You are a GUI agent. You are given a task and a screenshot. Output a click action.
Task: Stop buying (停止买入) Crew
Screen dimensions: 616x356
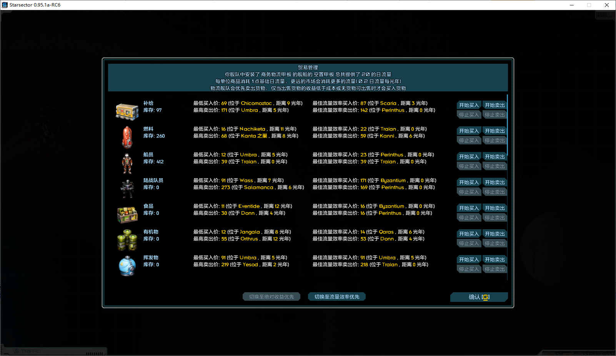coord(469,166)
